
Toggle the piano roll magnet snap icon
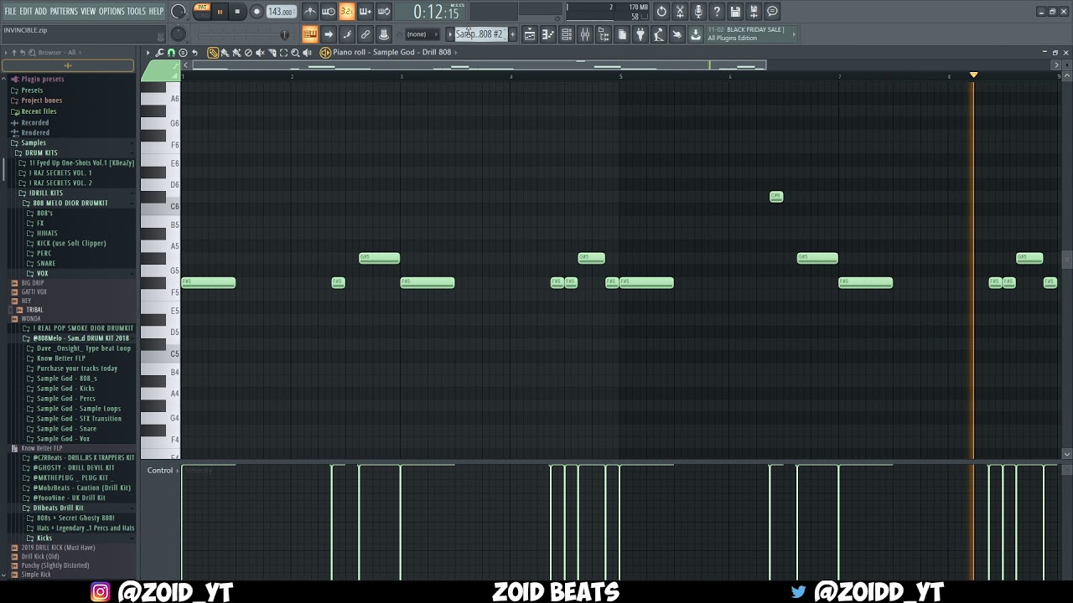click(x=171, y=53)
